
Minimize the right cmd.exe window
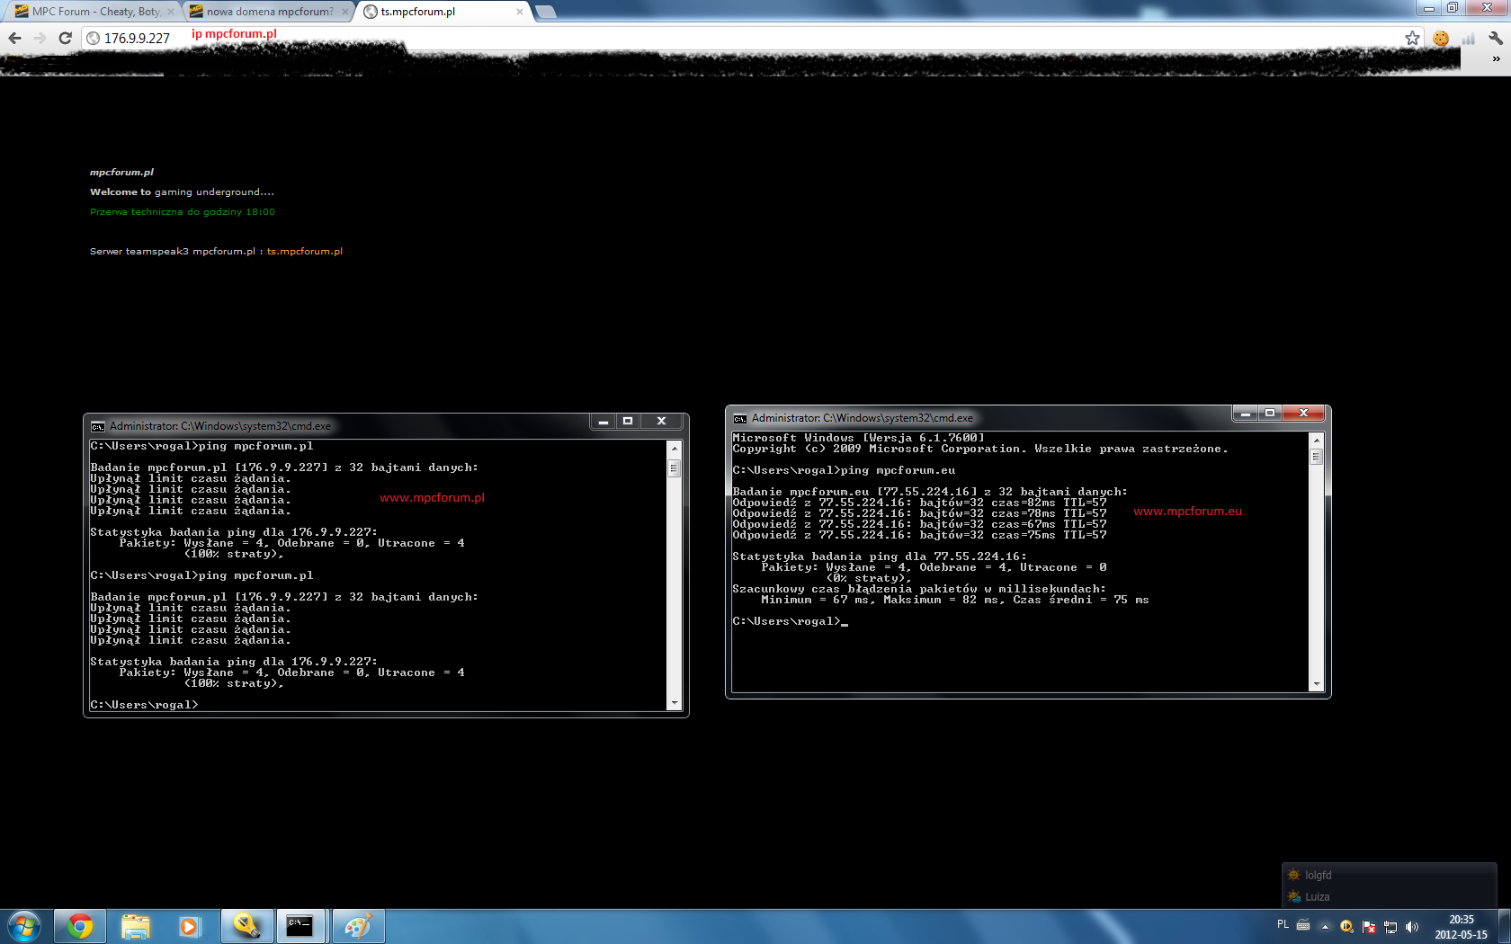pos(1245,414)
